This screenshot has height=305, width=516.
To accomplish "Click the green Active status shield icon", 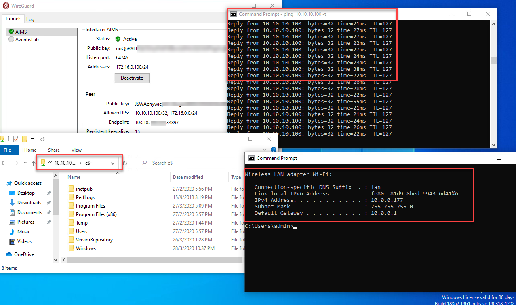I will (x=117, y=39).
